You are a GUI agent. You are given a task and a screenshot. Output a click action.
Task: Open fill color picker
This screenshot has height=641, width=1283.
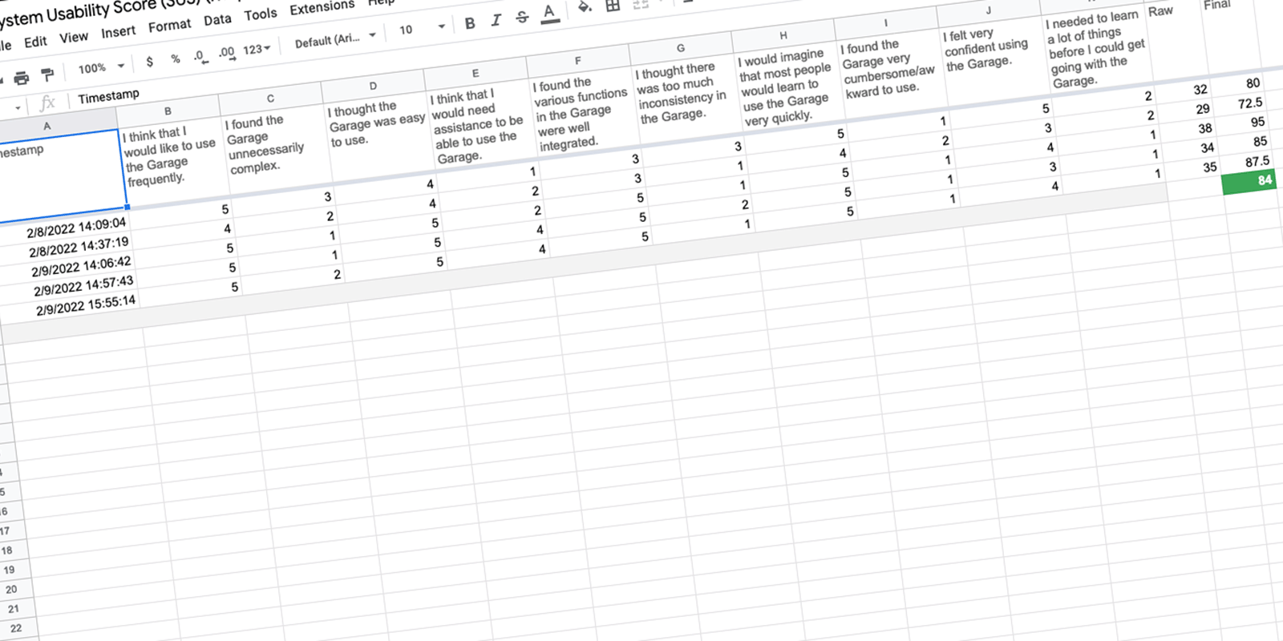585,8
